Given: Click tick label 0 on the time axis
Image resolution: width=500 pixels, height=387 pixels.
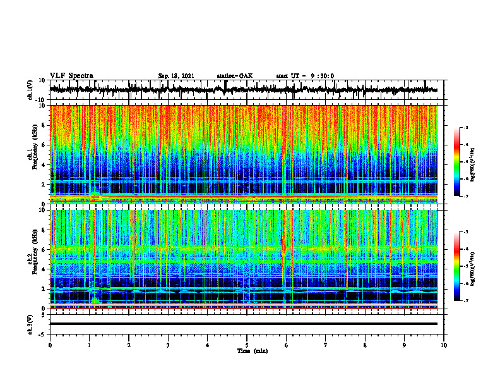Looking at the screenshot, I should (50, 345).
